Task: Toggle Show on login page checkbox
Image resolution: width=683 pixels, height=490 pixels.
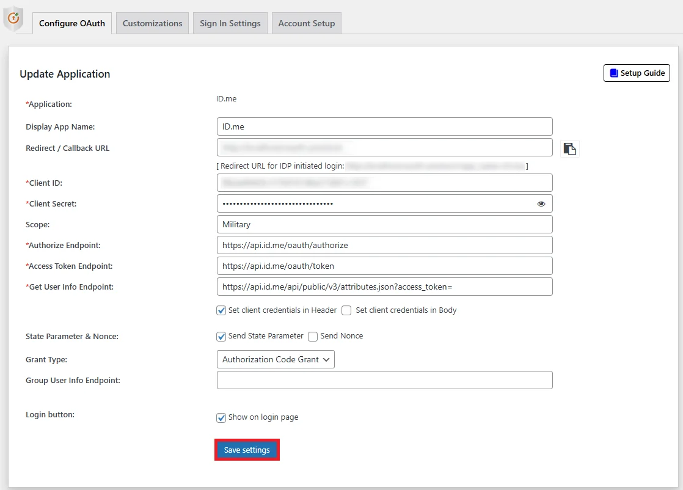Action: pyautogui.click(x=221, y=418)
